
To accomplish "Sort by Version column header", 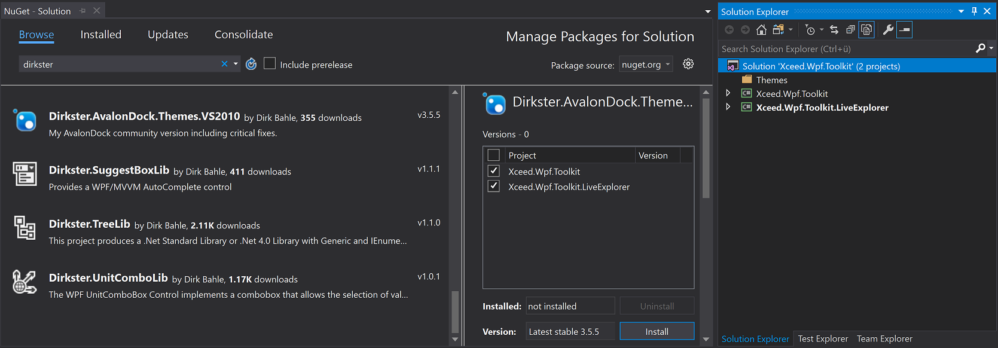I will tap(658, 155).
